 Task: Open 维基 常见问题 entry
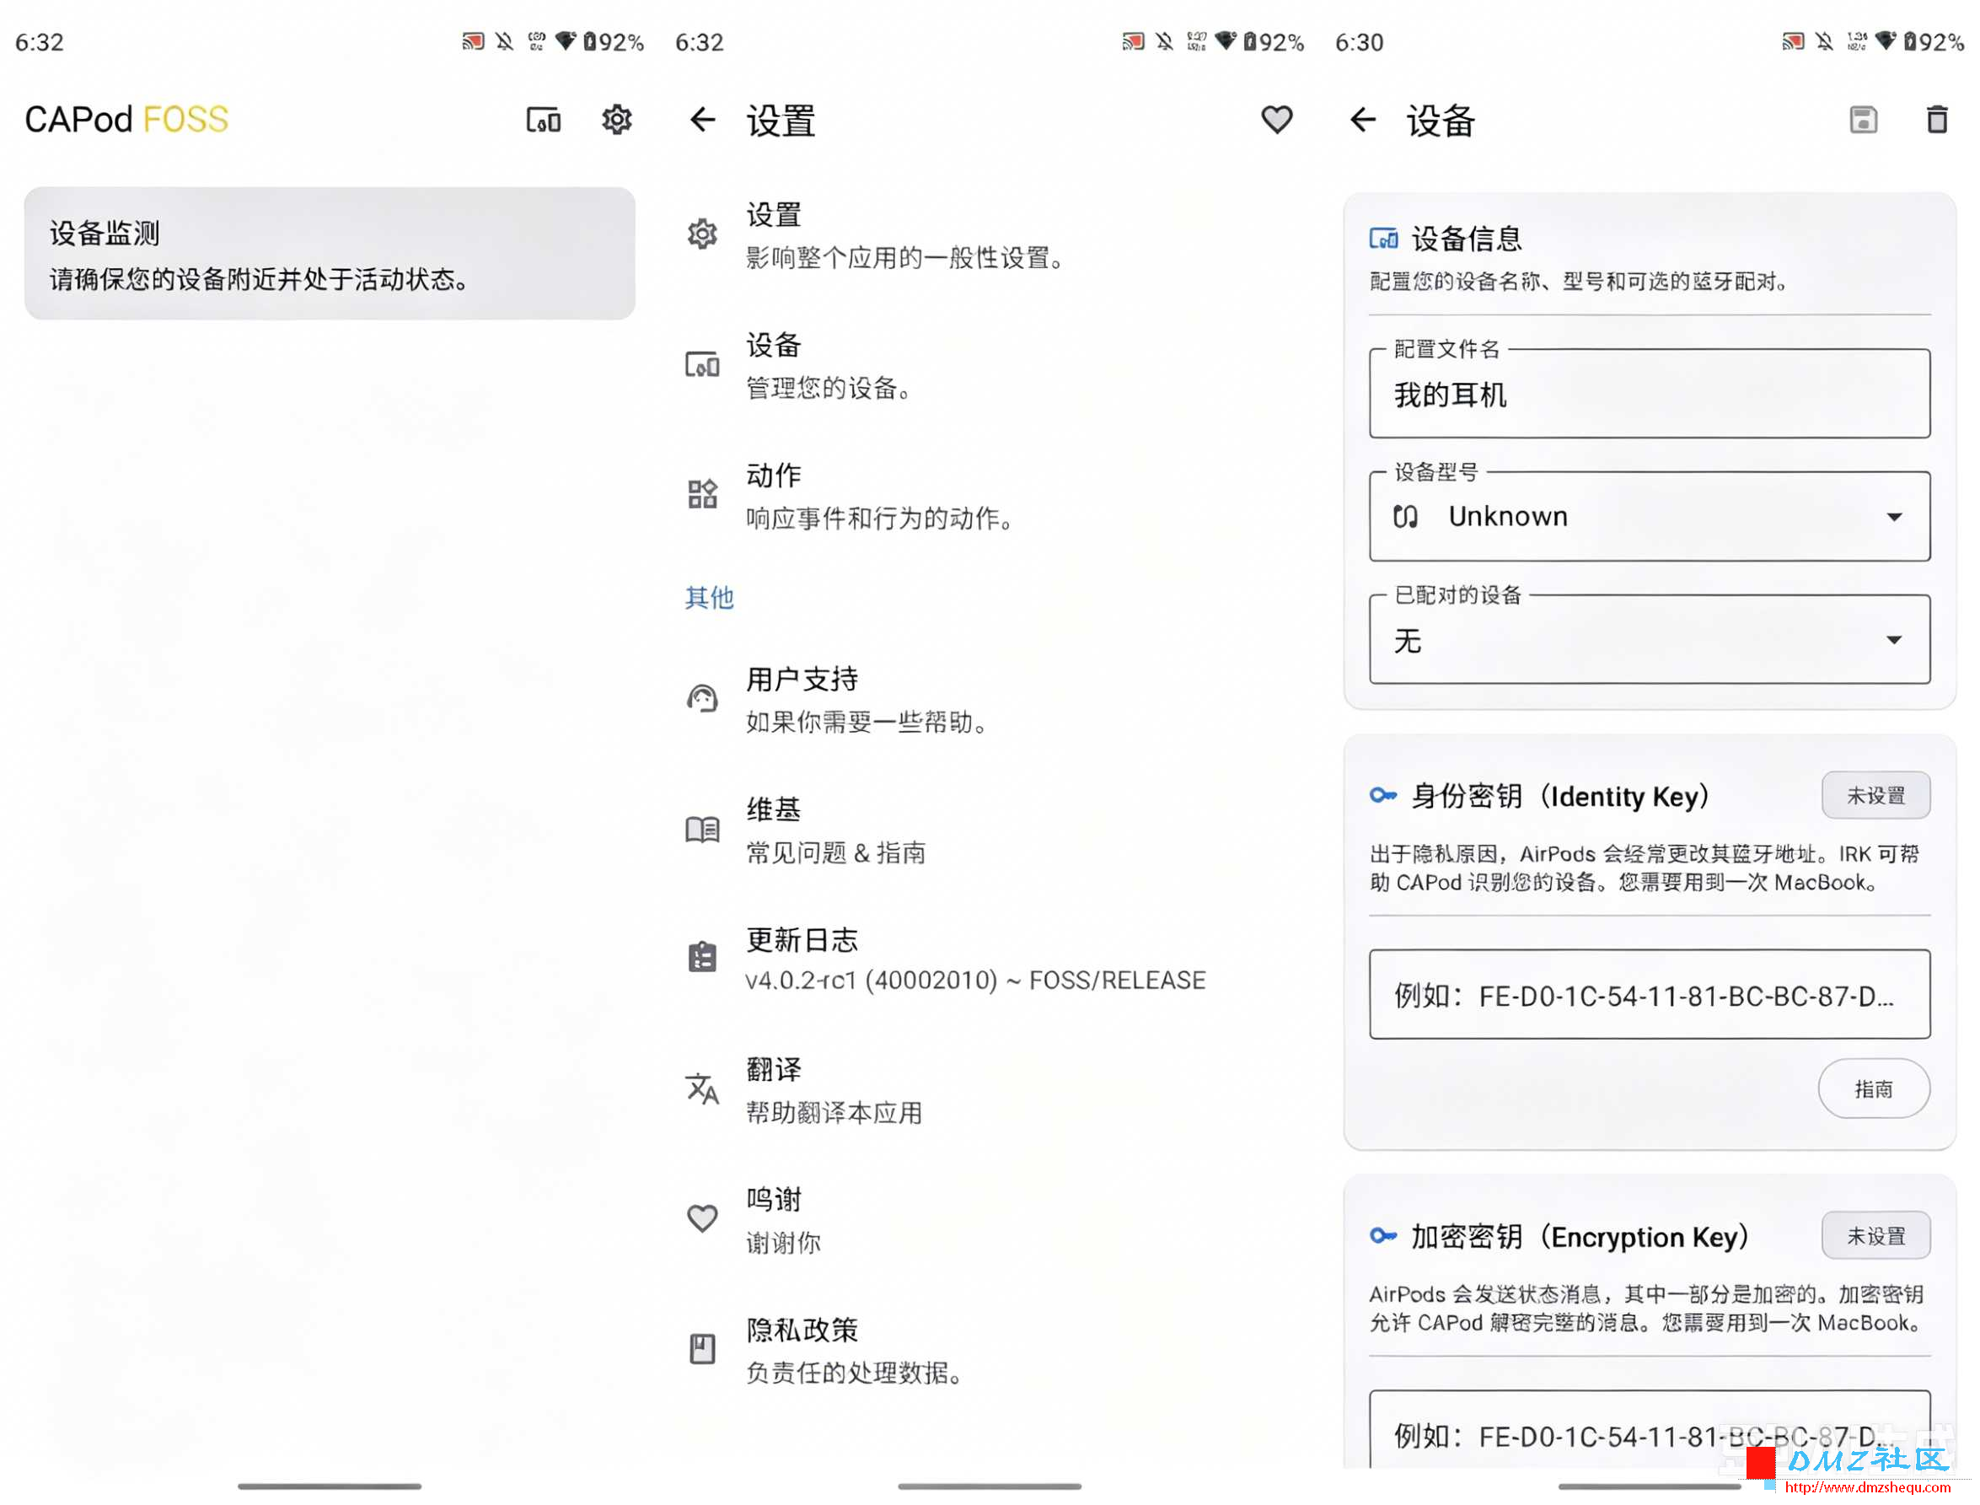tap(990, 830)
